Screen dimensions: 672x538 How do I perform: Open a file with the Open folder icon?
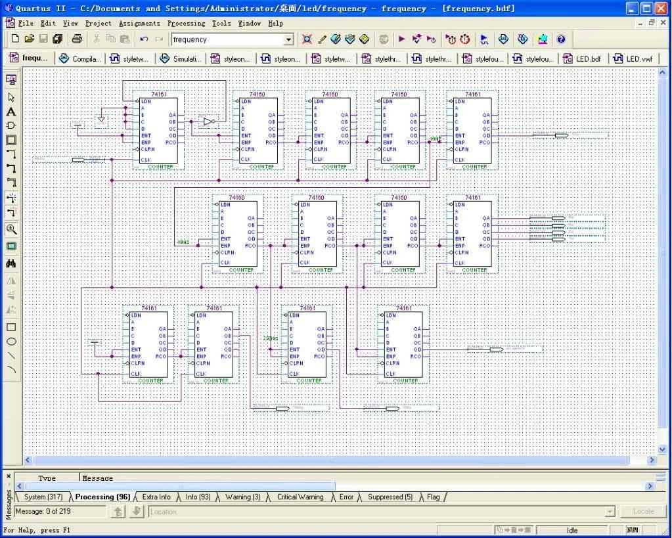(29, 39)
